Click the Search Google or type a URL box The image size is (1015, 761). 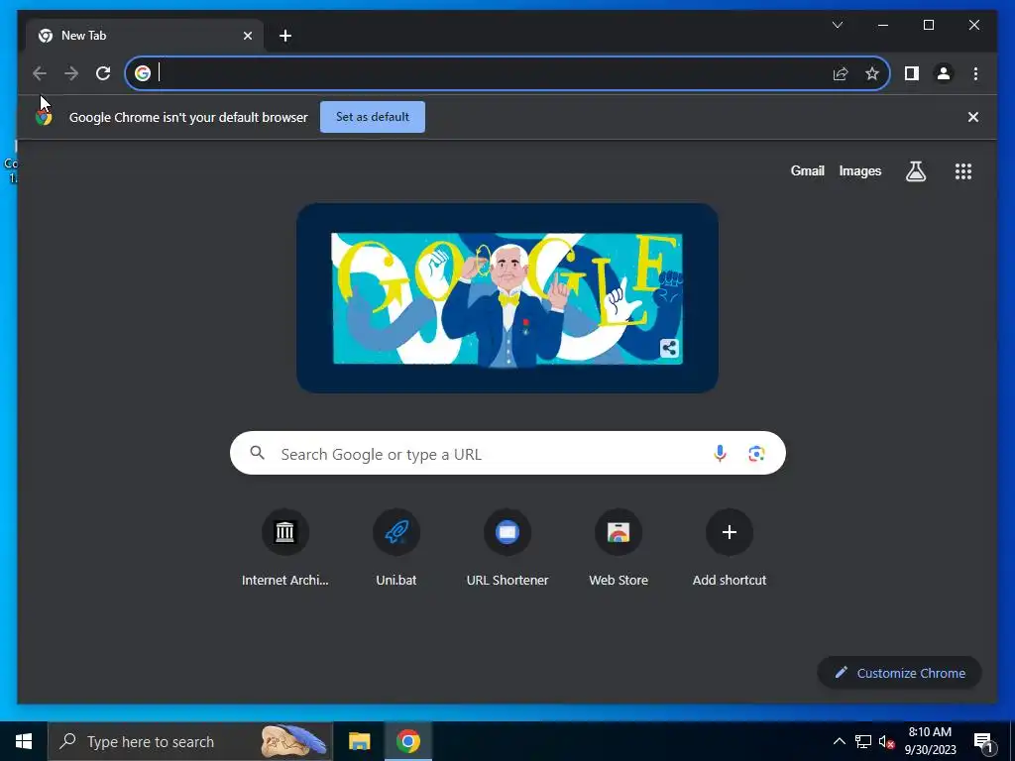click(x=507, y=454)
